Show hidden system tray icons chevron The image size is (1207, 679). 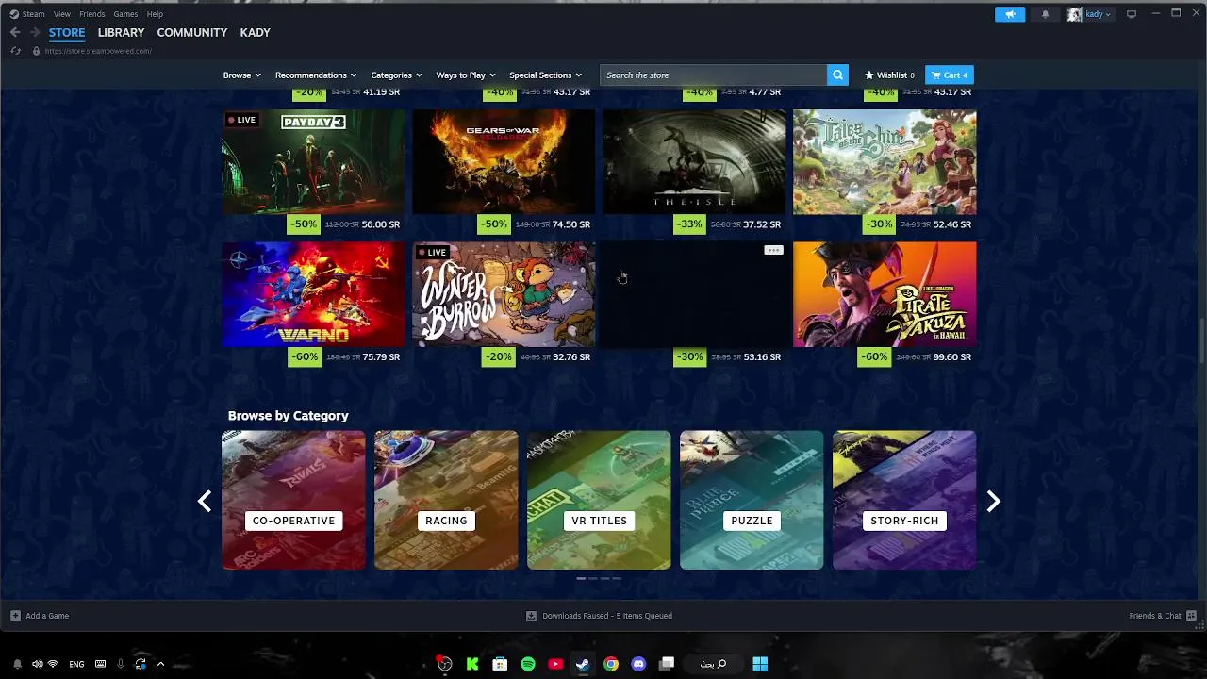coord(160,664)
